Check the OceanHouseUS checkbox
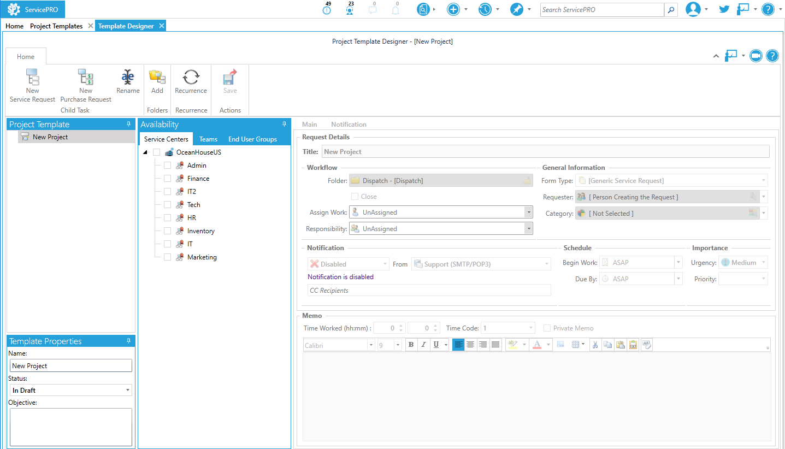 157,152
